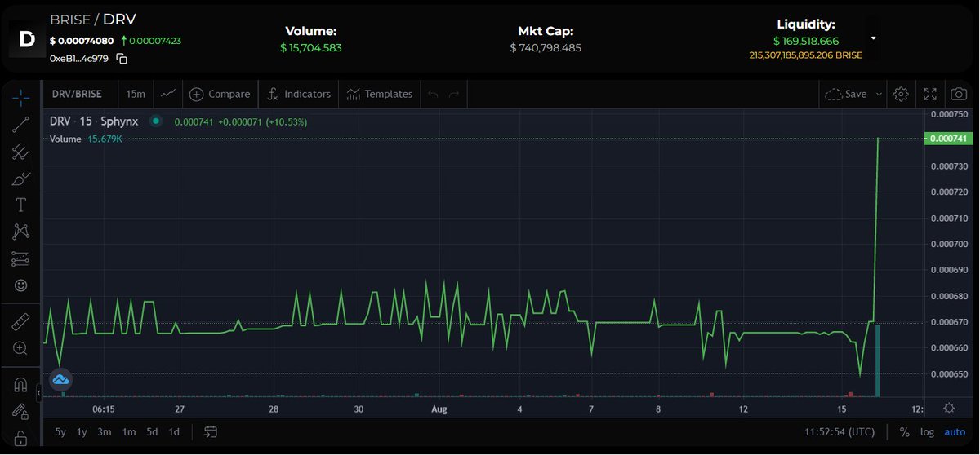Expand the Save dropdown arrow
This screenshot has height=455, width=980.
coord(879,94)
